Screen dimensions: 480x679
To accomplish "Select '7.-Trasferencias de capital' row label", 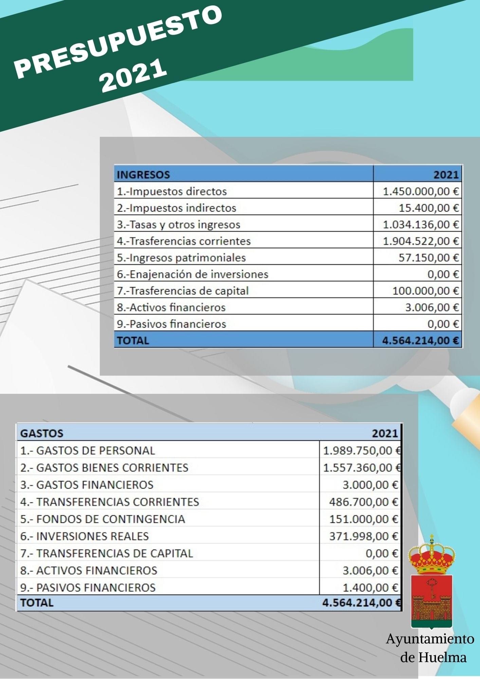I will 183,291.
